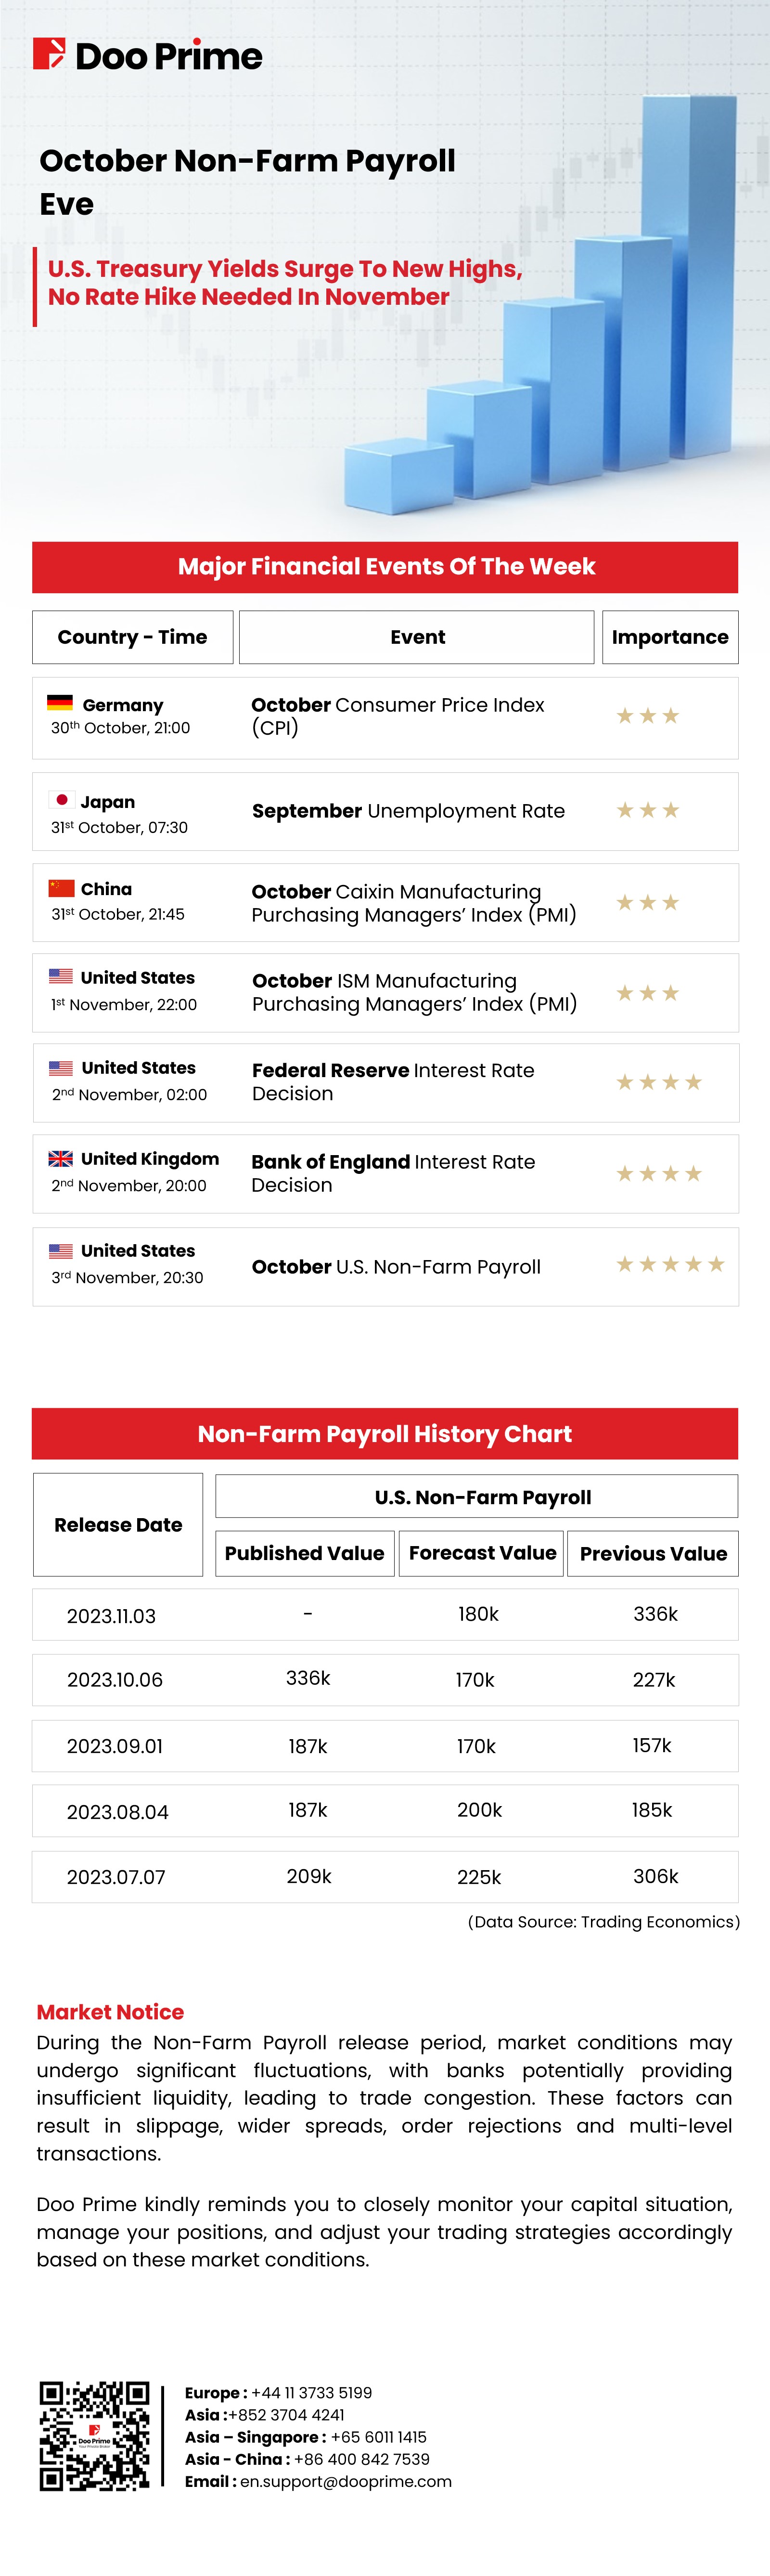Click the Doo Prime logo icon
This screenshot has height=2576, width=770.
tap(49, 54)
